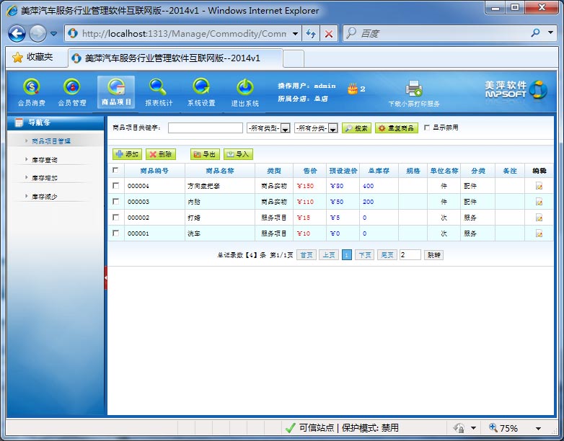Check the box for item 000003
Image resolution: width=564 pixels, height=441 pixels.
tap(115, 202)
